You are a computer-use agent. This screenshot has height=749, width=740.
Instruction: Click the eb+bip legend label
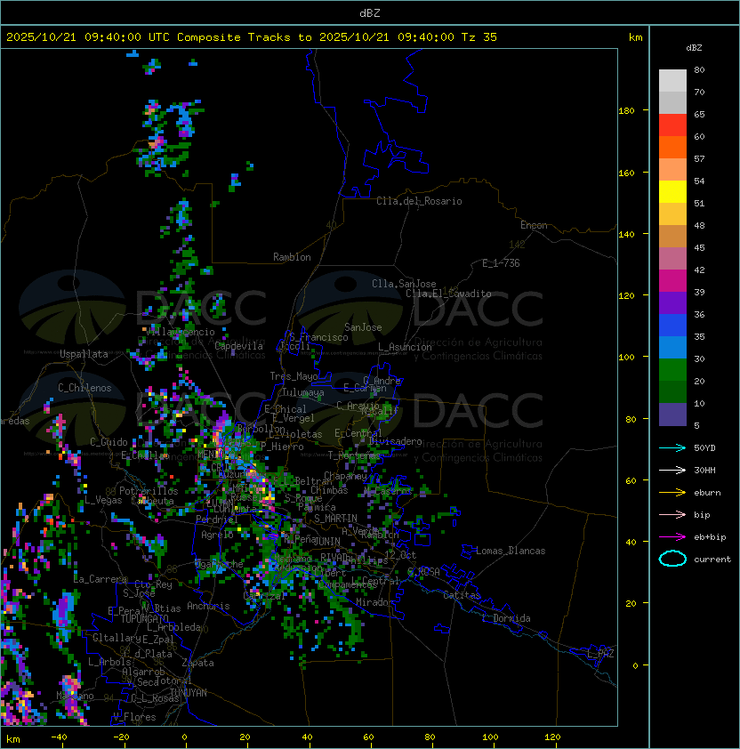pyautogui.click(x=710, y=537)
